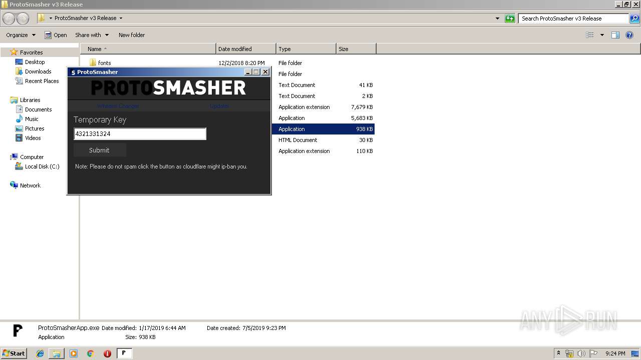Expand the view options dropdown arrow
The width and height of the screenshot is (641, 360).
point(602,35)
